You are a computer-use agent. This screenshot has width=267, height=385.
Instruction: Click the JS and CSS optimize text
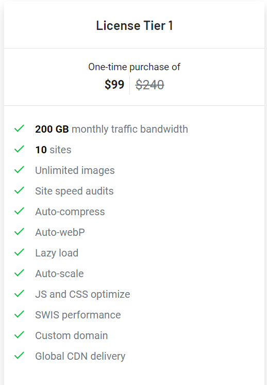coord(82,294)
